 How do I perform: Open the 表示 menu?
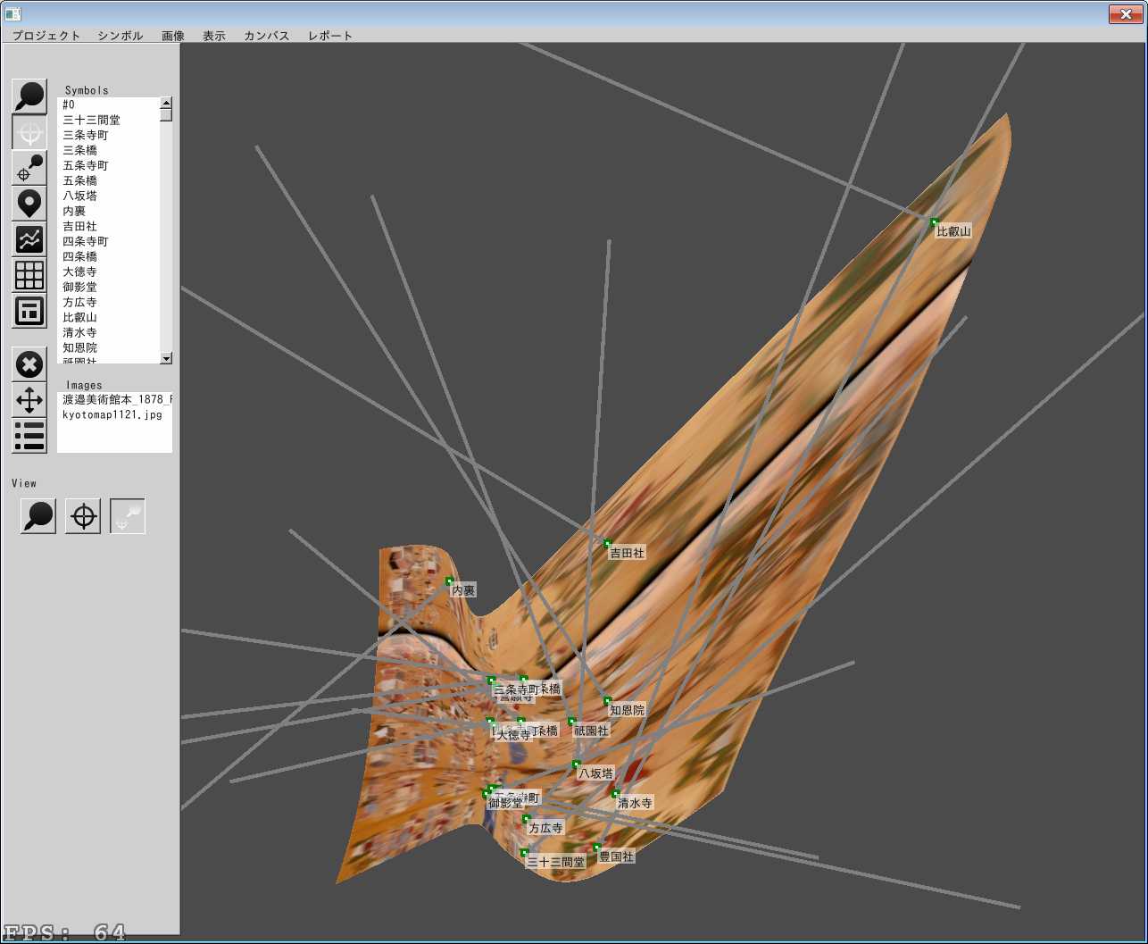[x=214, y=36]
